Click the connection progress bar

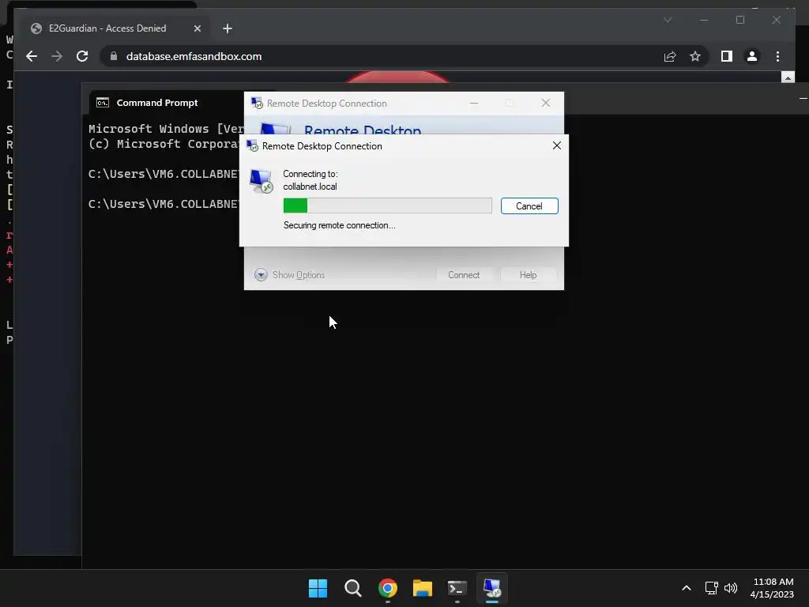click(387, 205)
